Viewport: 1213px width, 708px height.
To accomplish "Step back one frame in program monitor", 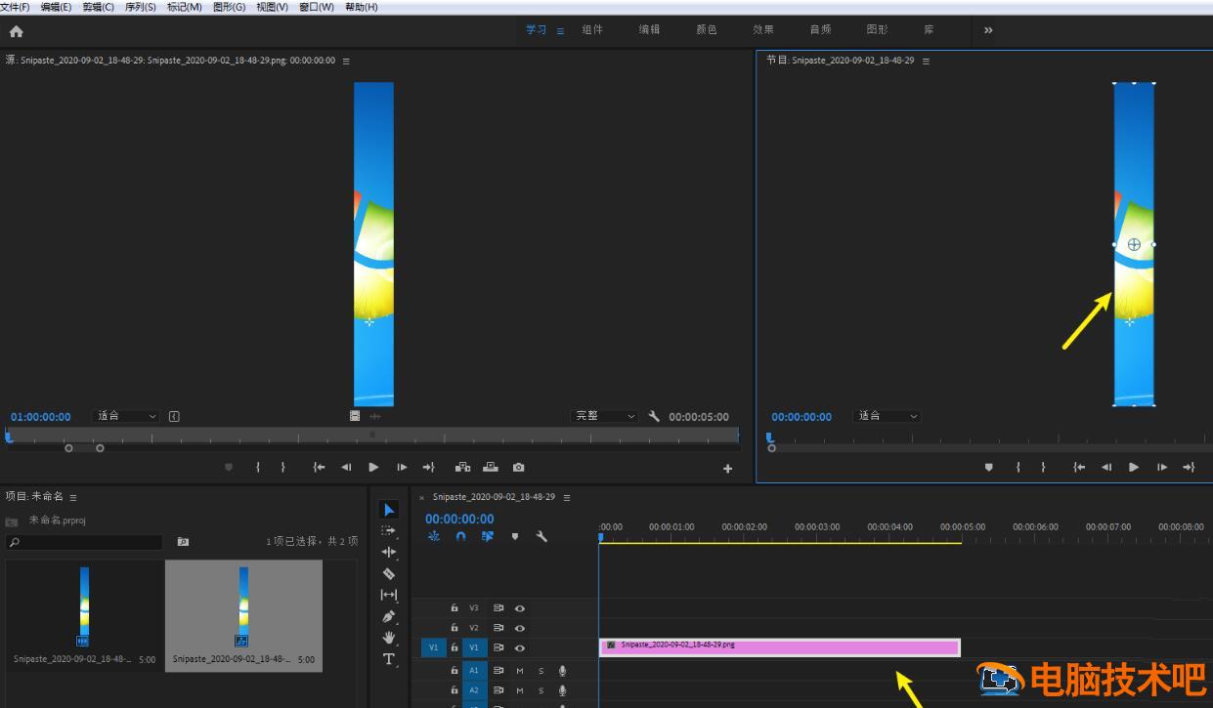I will point(1106,468).
